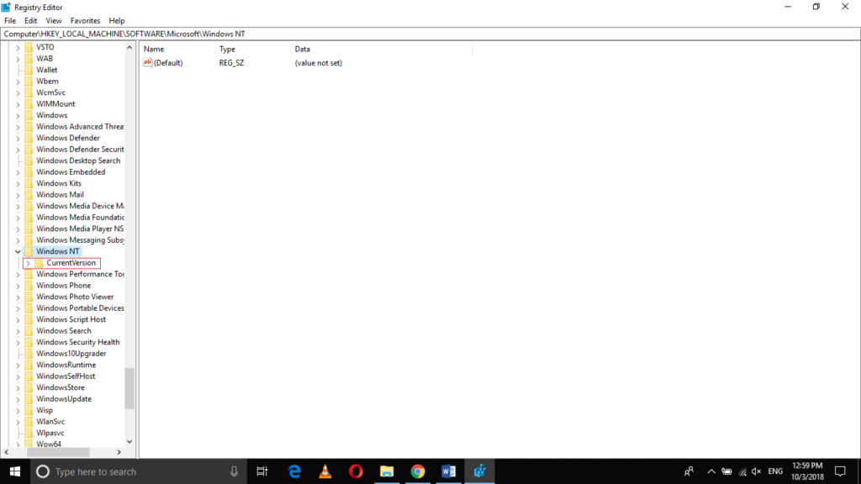Viewport: 861px width, 484px height.
Task: Open the Action Center notification button
Action: tap(842, 471)
